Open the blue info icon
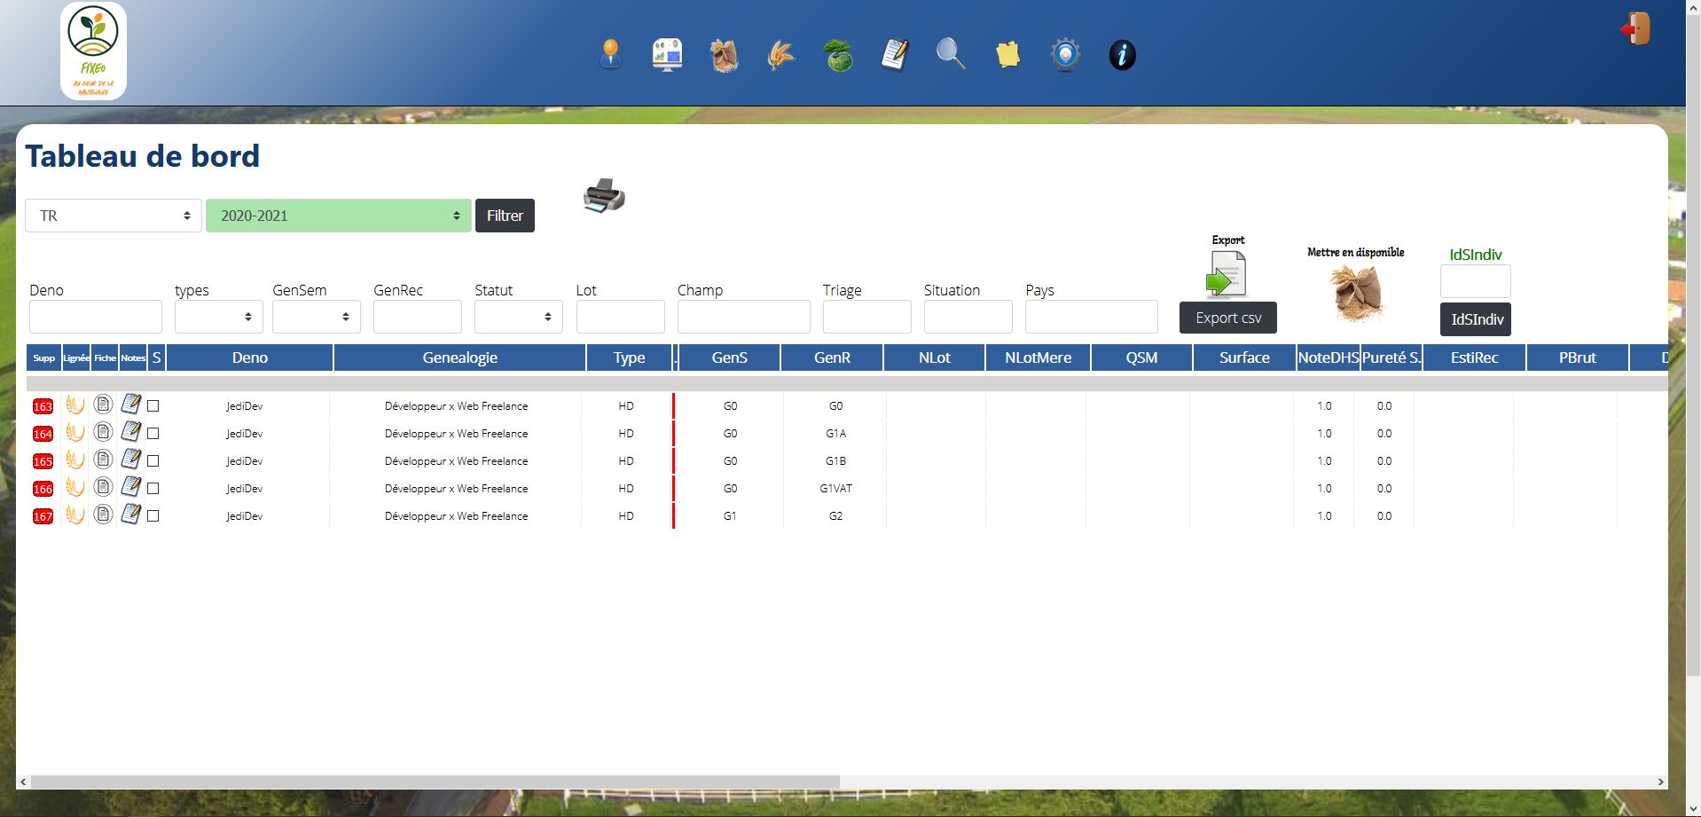Screen dimensions: 1701x817 click(1122, 55)
